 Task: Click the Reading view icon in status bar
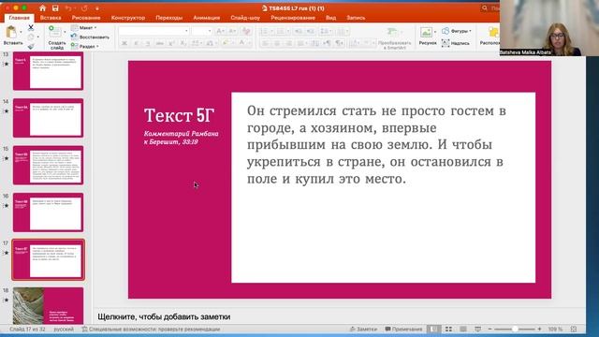463,329
